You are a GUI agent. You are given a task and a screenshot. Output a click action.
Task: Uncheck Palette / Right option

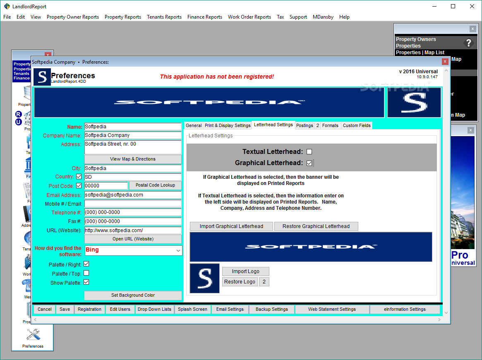[86, 264]
